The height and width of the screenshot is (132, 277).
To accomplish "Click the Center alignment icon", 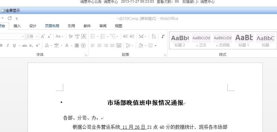I will (x=99, y=45).
